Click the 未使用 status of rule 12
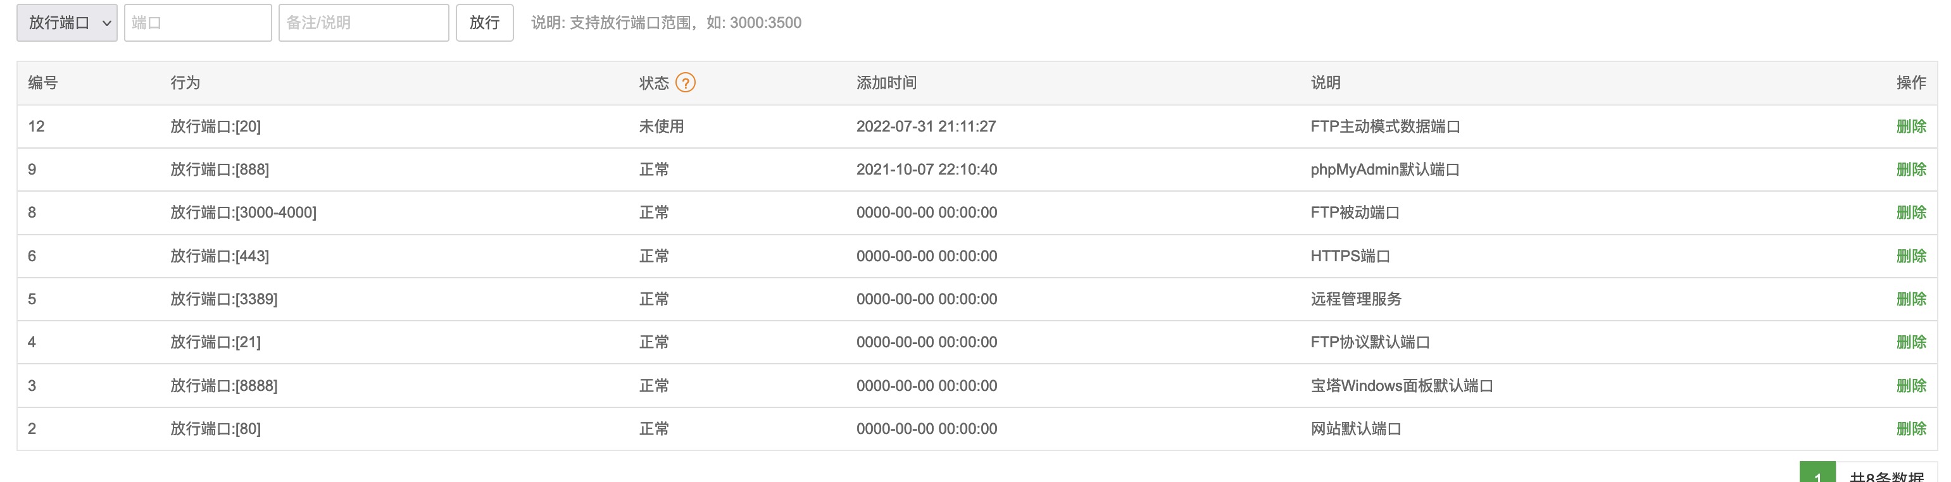This screenshot has height=482, width=1951. (x=661, y=127)
